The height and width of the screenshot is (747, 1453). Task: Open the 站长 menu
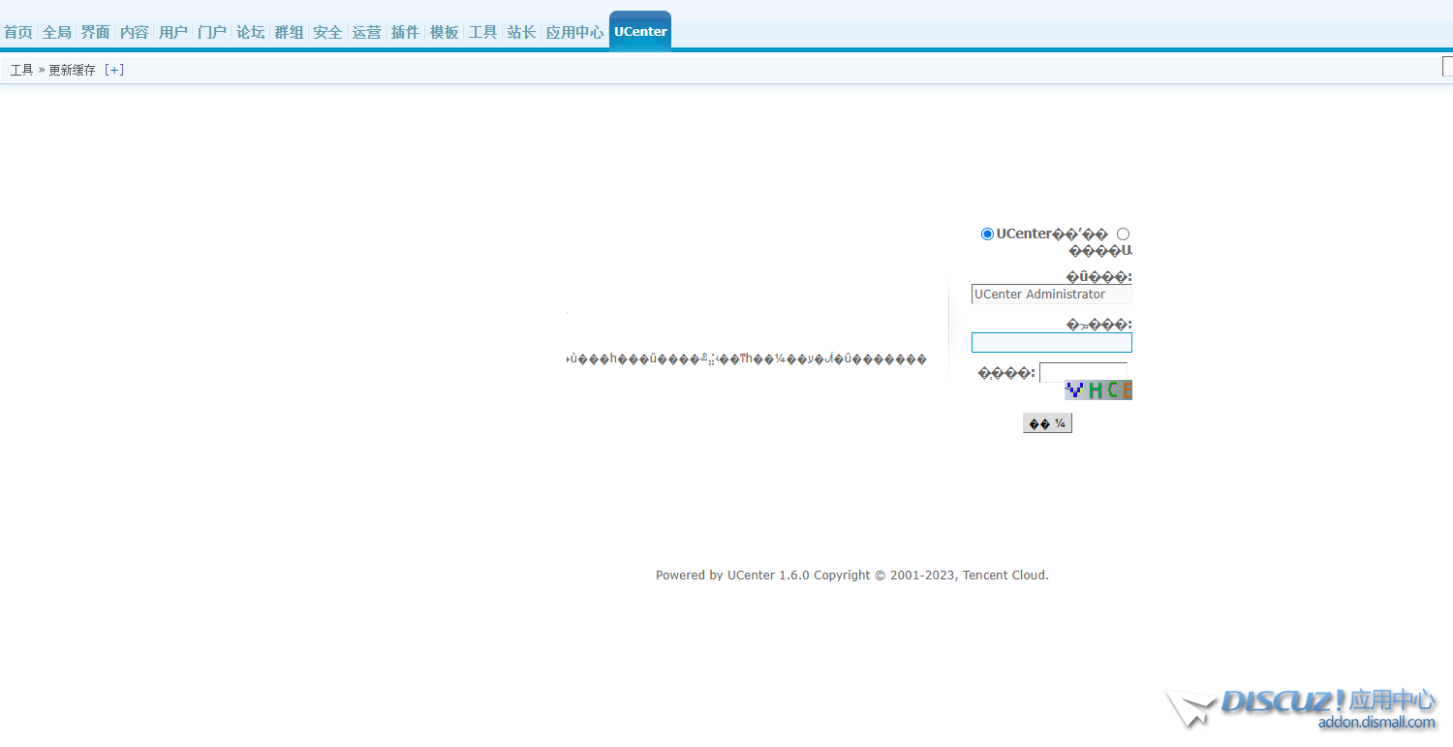coord(520,32)
